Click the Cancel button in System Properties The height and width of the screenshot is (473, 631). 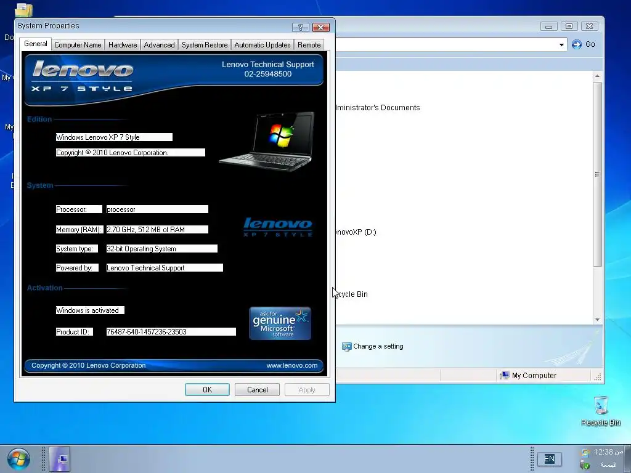click(257, 389)
